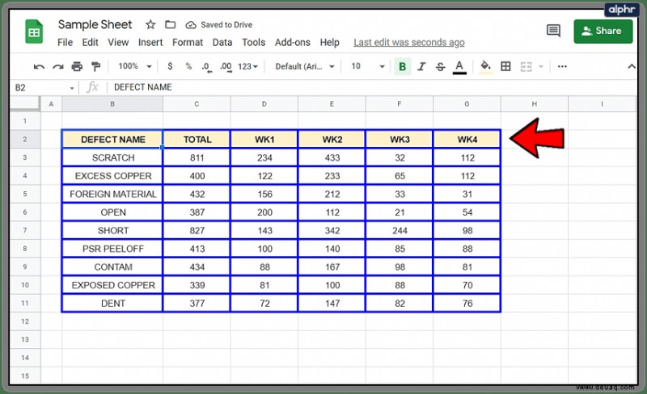
Task: Decrease decimal places
Action: [206, 67]
